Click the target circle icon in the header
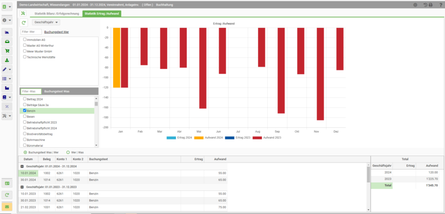The image size is (445, 214). tap(415, 5)
